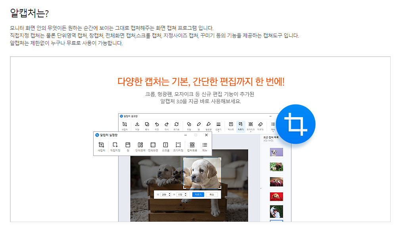Increase the W width value using its stepper
This screenshot has width=412, height=228.
point(170,193)
